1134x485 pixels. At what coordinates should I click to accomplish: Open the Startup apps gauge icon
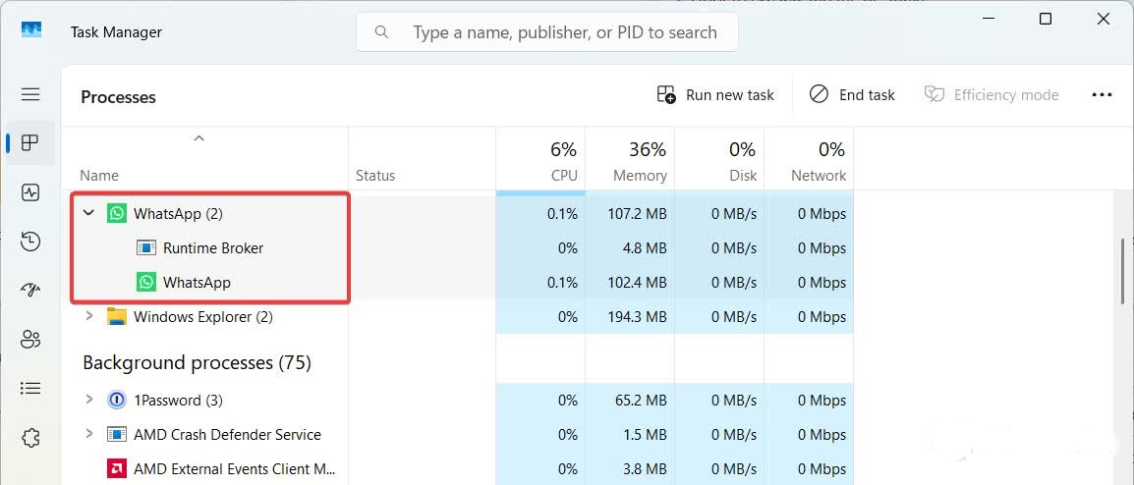click(30, 290)
